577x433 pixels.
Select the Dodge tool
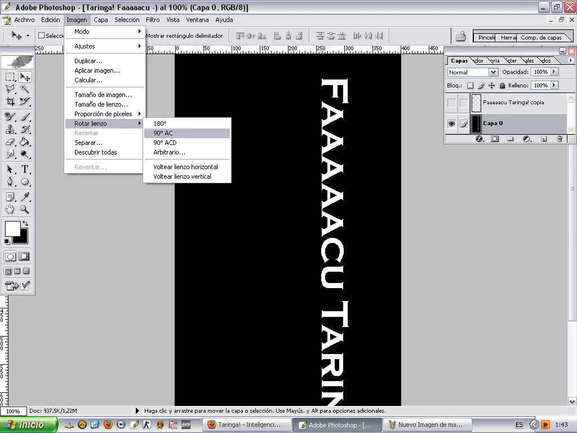click(x=25, y=154)
